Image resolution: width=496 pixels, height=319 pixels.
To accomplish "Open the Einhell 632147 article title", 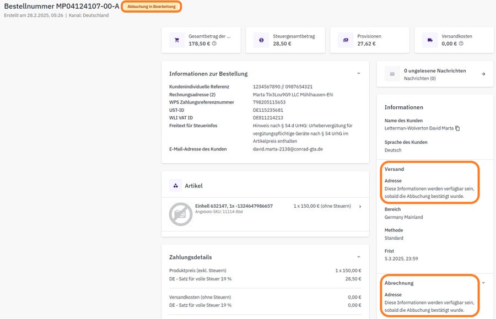I will (x=234, y=206).
